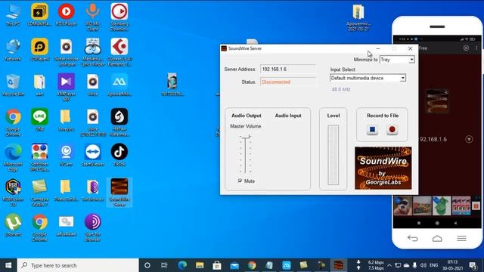Open the taskbar clock showing 07:13

[452, 265]
